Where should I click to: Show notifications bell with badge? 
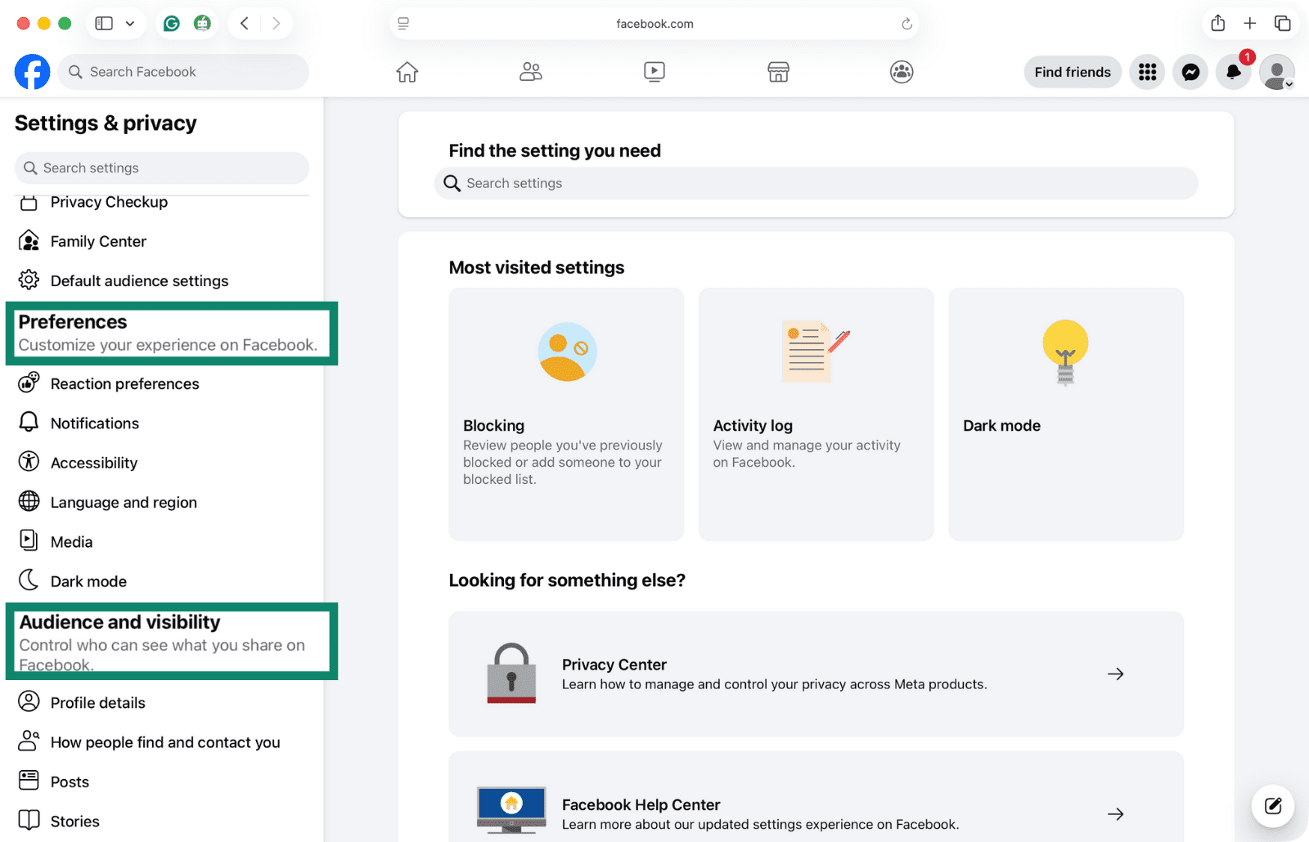1233,72
